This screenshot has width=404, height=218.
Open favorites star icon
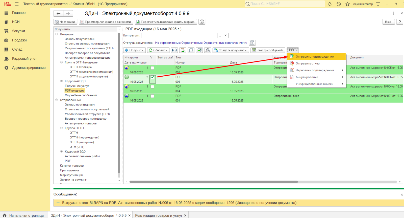click(x=348, y=4)
